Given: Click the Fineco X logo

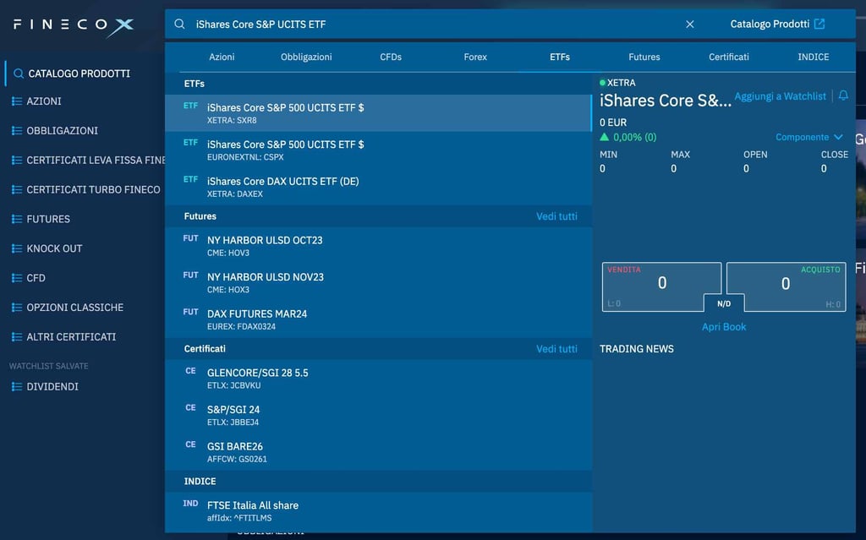Looking at the screenshot, I should point(73,26).
